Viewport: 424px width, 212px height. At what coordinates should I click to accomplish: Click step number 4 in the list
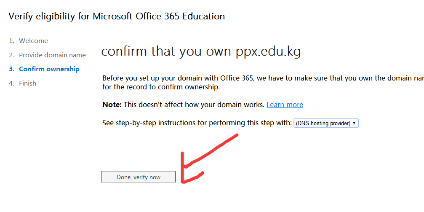click(11, 83)
